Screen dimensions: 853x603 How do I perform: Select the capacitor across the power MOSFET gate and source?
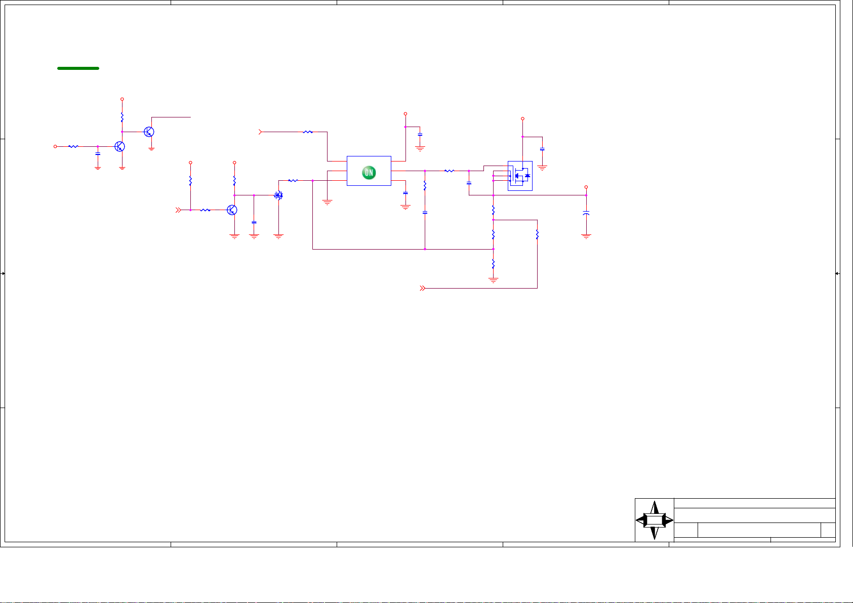click(469, 183)
